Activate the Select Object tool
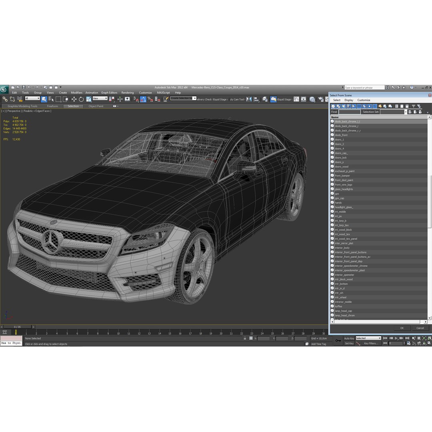The image size is (432, 432). click(x=44, y=99)
